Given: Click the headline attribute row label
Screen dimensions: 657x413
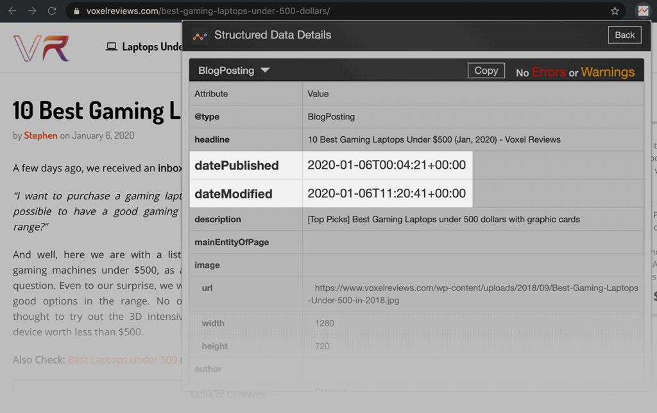Looking at the screenshot, I should click(212, 139).
